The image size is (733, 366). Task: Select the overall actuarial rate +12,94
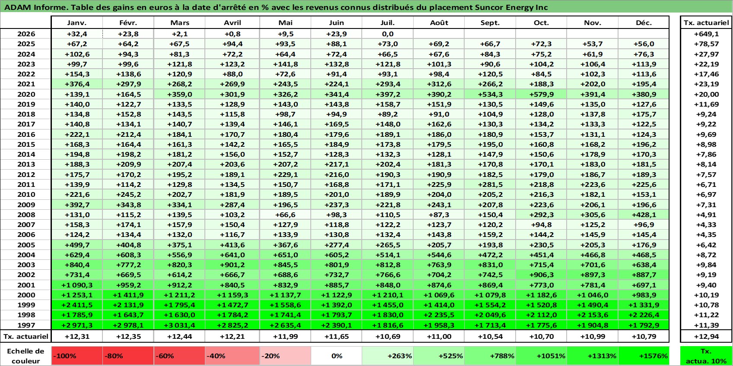tap(706, 337)
